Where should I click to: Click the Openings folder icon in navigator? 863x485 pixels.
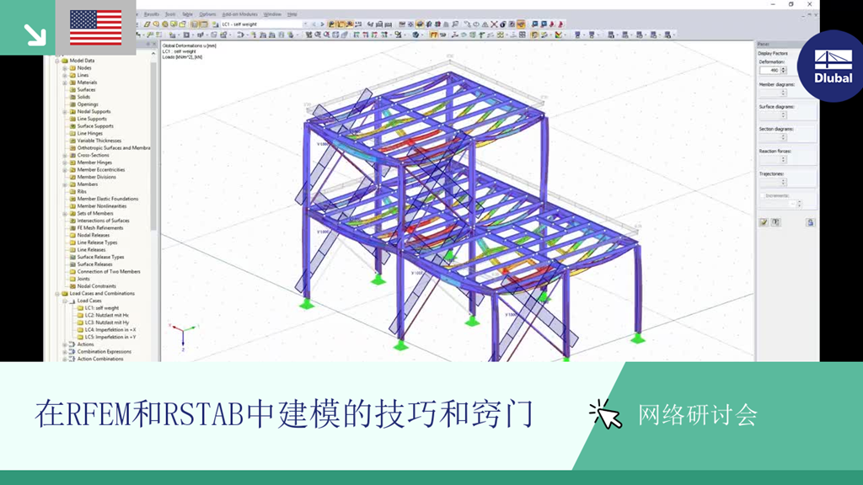tap(72, 104)
